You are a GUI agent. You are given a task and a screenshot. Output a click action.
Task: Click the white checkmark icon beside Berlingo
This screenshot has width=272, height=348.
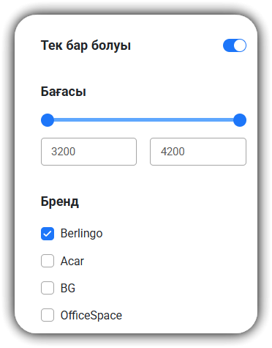click(48, 234)
